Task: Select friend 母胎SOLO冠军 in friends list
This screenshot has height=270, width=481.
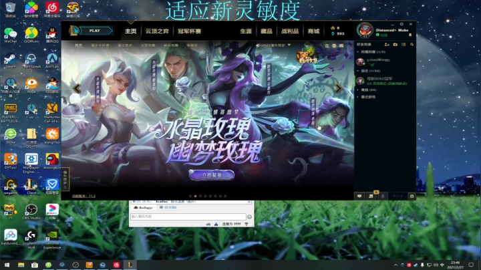Action: pos(385,81)
